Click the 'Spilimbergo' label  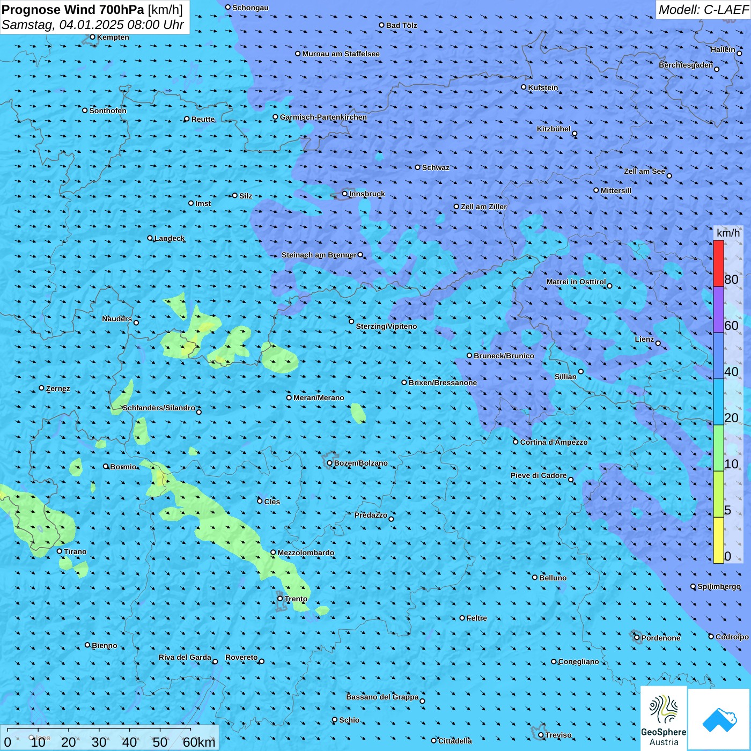[x=719, y=586]
